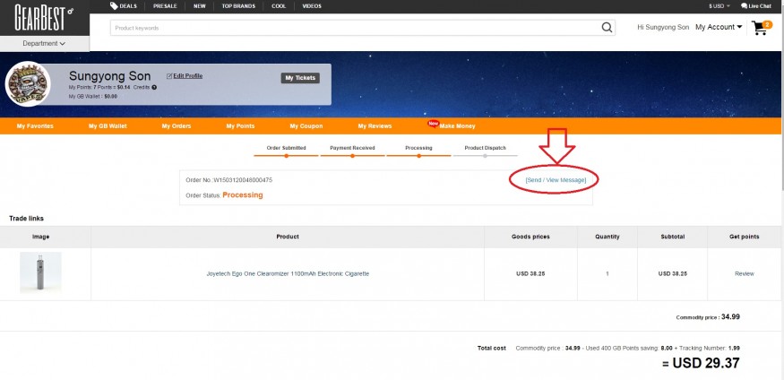
Task: Click the search magnifier icon
Action: tap(607, 28)
